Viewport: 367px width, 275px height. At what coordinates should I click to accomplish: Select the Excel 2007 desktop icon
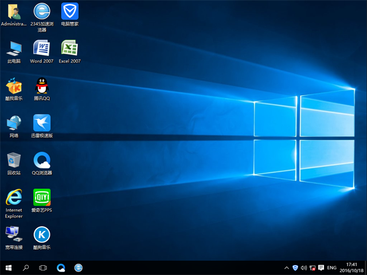(69, 48)
